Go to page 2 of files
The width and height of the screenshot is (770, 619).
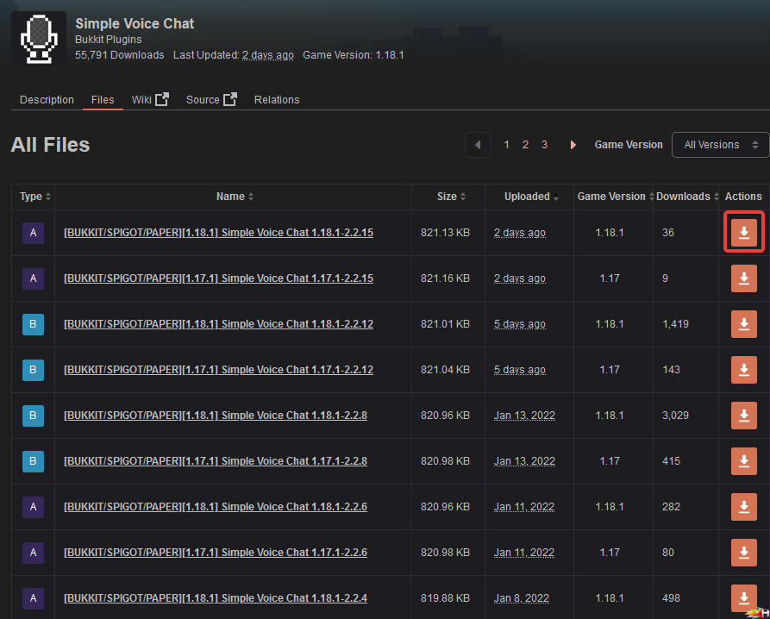click(x=525, y=145)
